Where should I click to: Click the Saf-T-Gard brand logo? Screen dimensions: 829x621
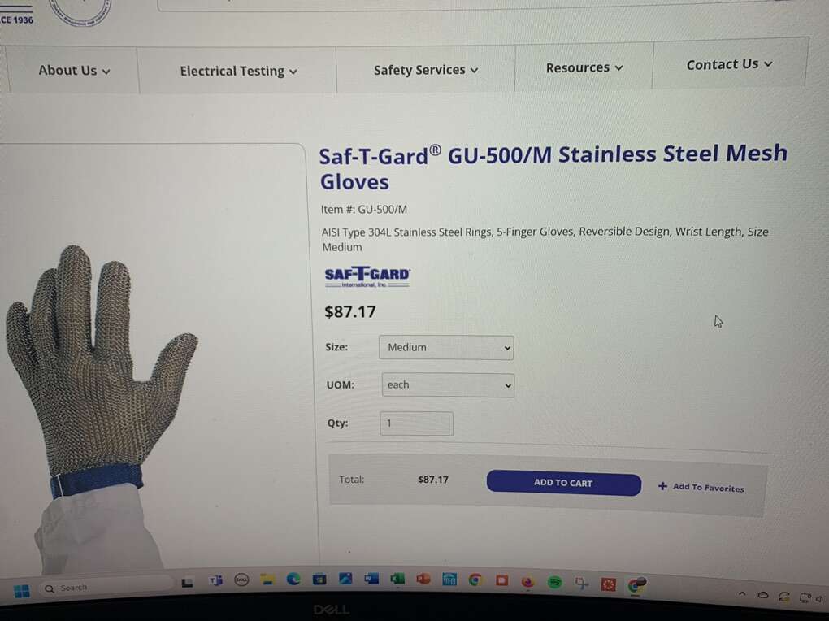(367, 276)
